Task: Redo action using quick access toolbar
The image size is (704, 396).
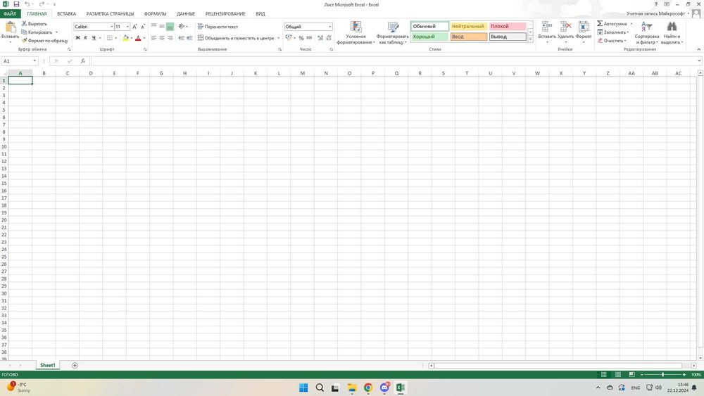Action: 42,4
